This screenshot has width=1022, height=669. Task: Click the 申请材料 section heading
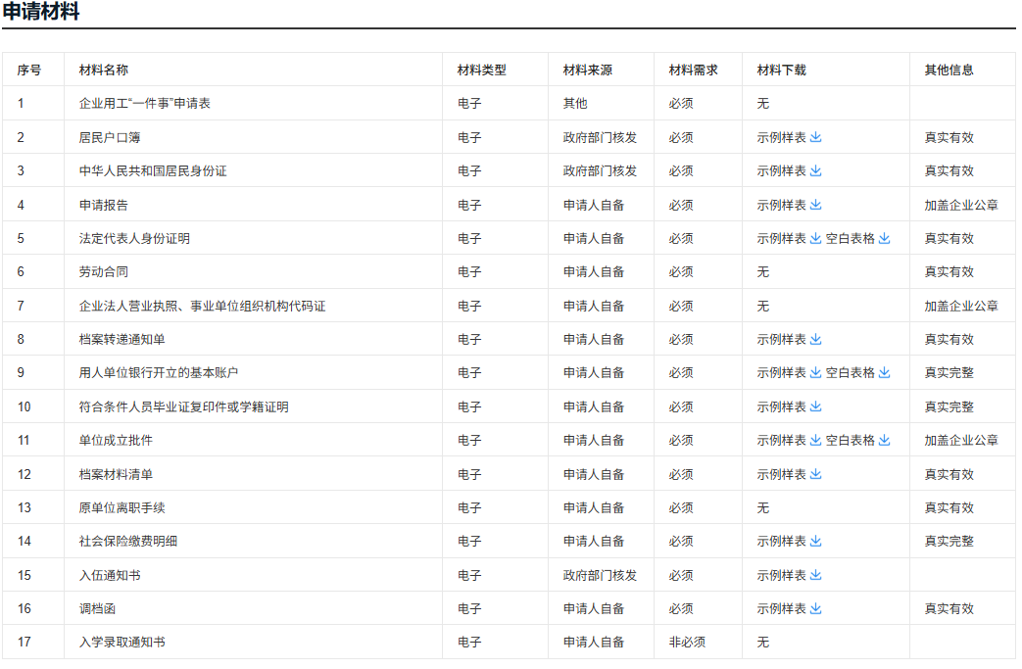click(41, 11)
